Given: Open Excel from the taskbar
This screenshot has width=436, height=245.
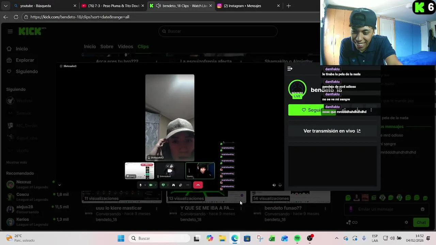Looking at the screenshot, I should (272, 239).
